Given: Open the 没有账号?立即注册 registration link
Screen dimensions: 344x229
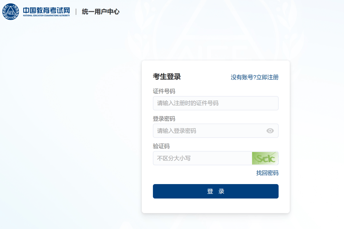Looking at the screenshot, I should click(254, 77).
